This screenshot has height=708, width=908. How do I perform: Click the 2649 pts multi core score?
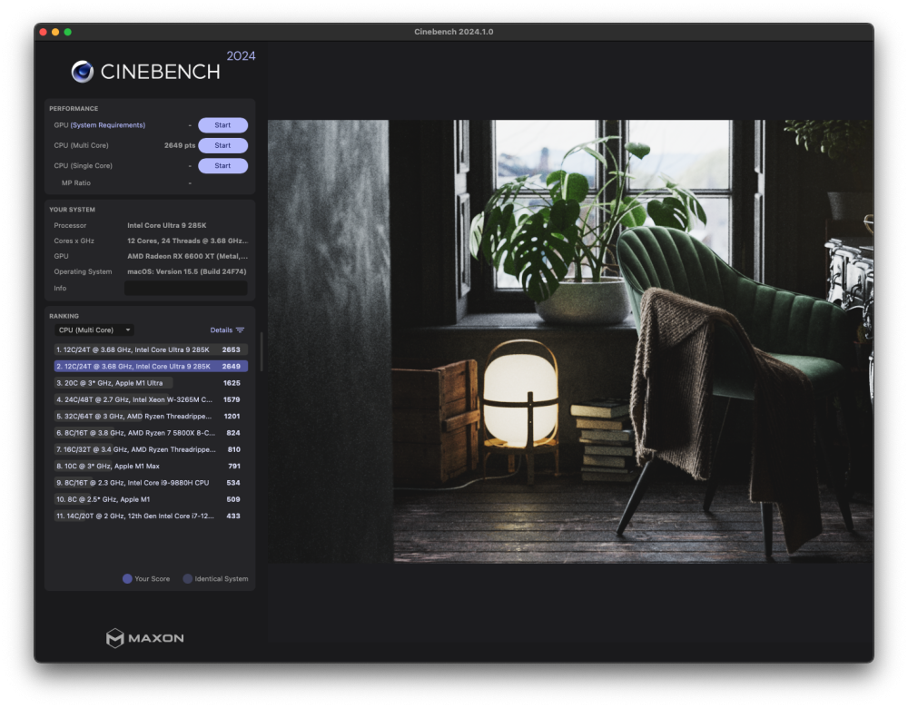tap(180, 145)
